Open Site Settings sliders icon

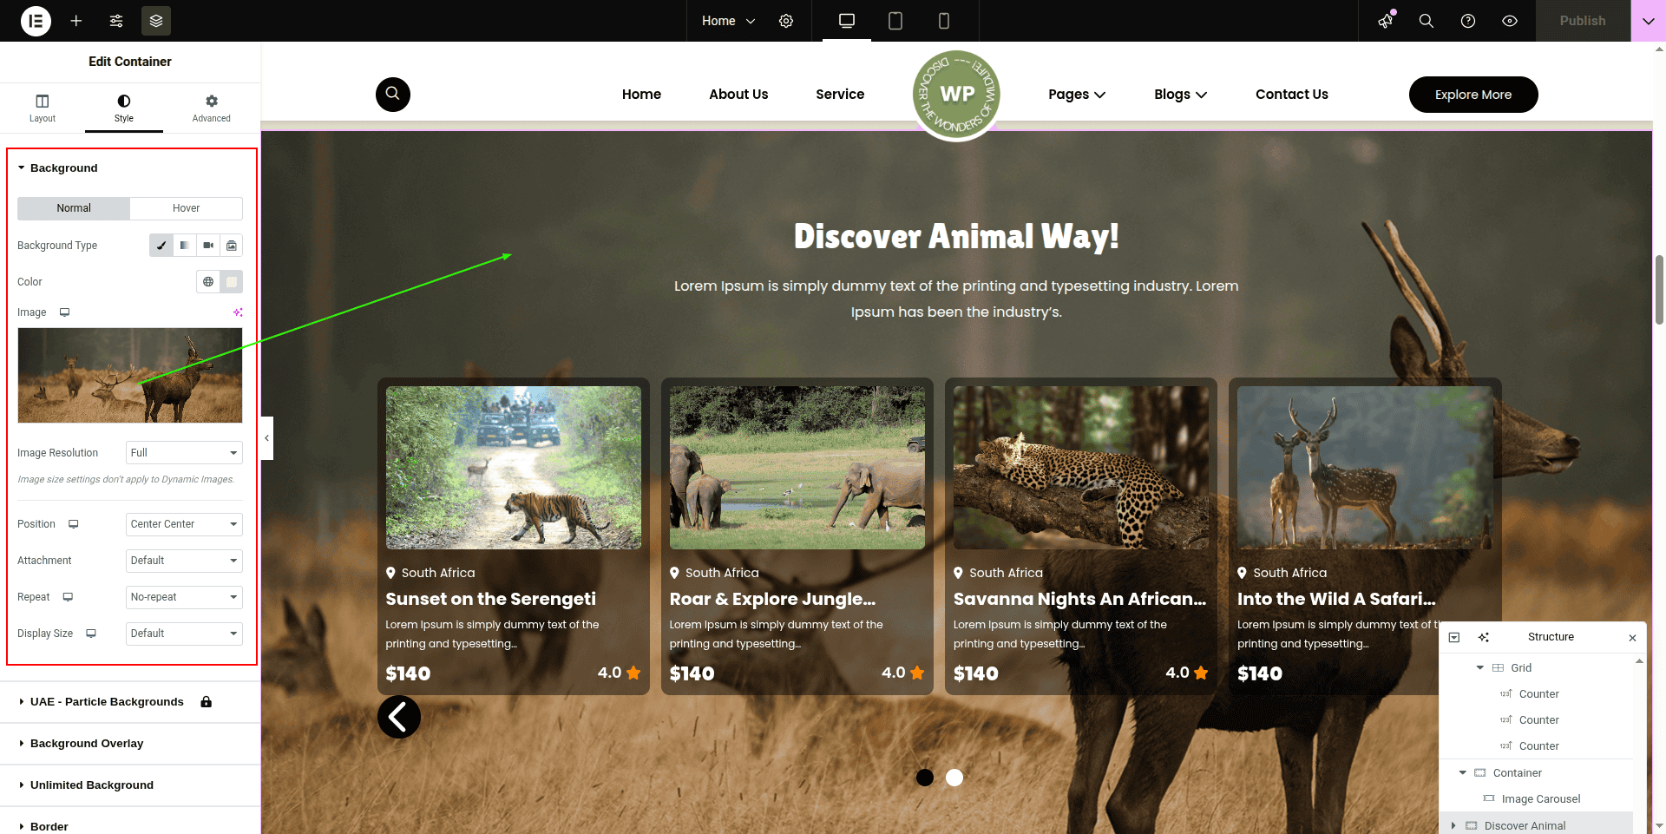point(116,21)
